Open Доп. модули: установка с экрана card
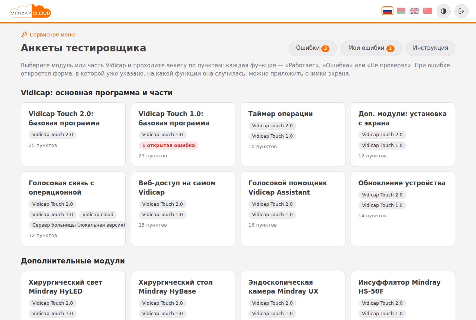 tap(403, 134)
